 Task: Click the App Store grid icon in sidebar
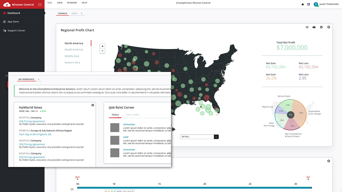5,22
